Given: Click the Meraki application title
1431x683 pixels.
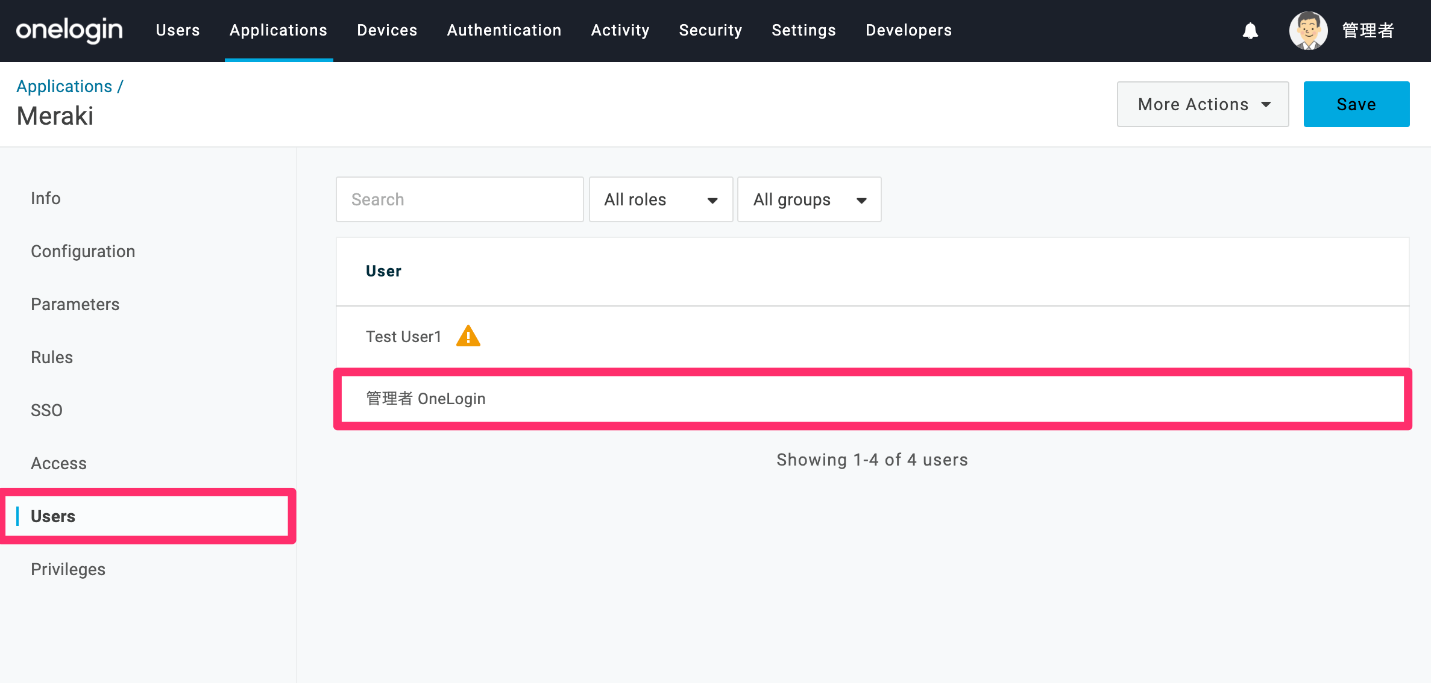Looking at the screenshot, I should tap(55, 116).
